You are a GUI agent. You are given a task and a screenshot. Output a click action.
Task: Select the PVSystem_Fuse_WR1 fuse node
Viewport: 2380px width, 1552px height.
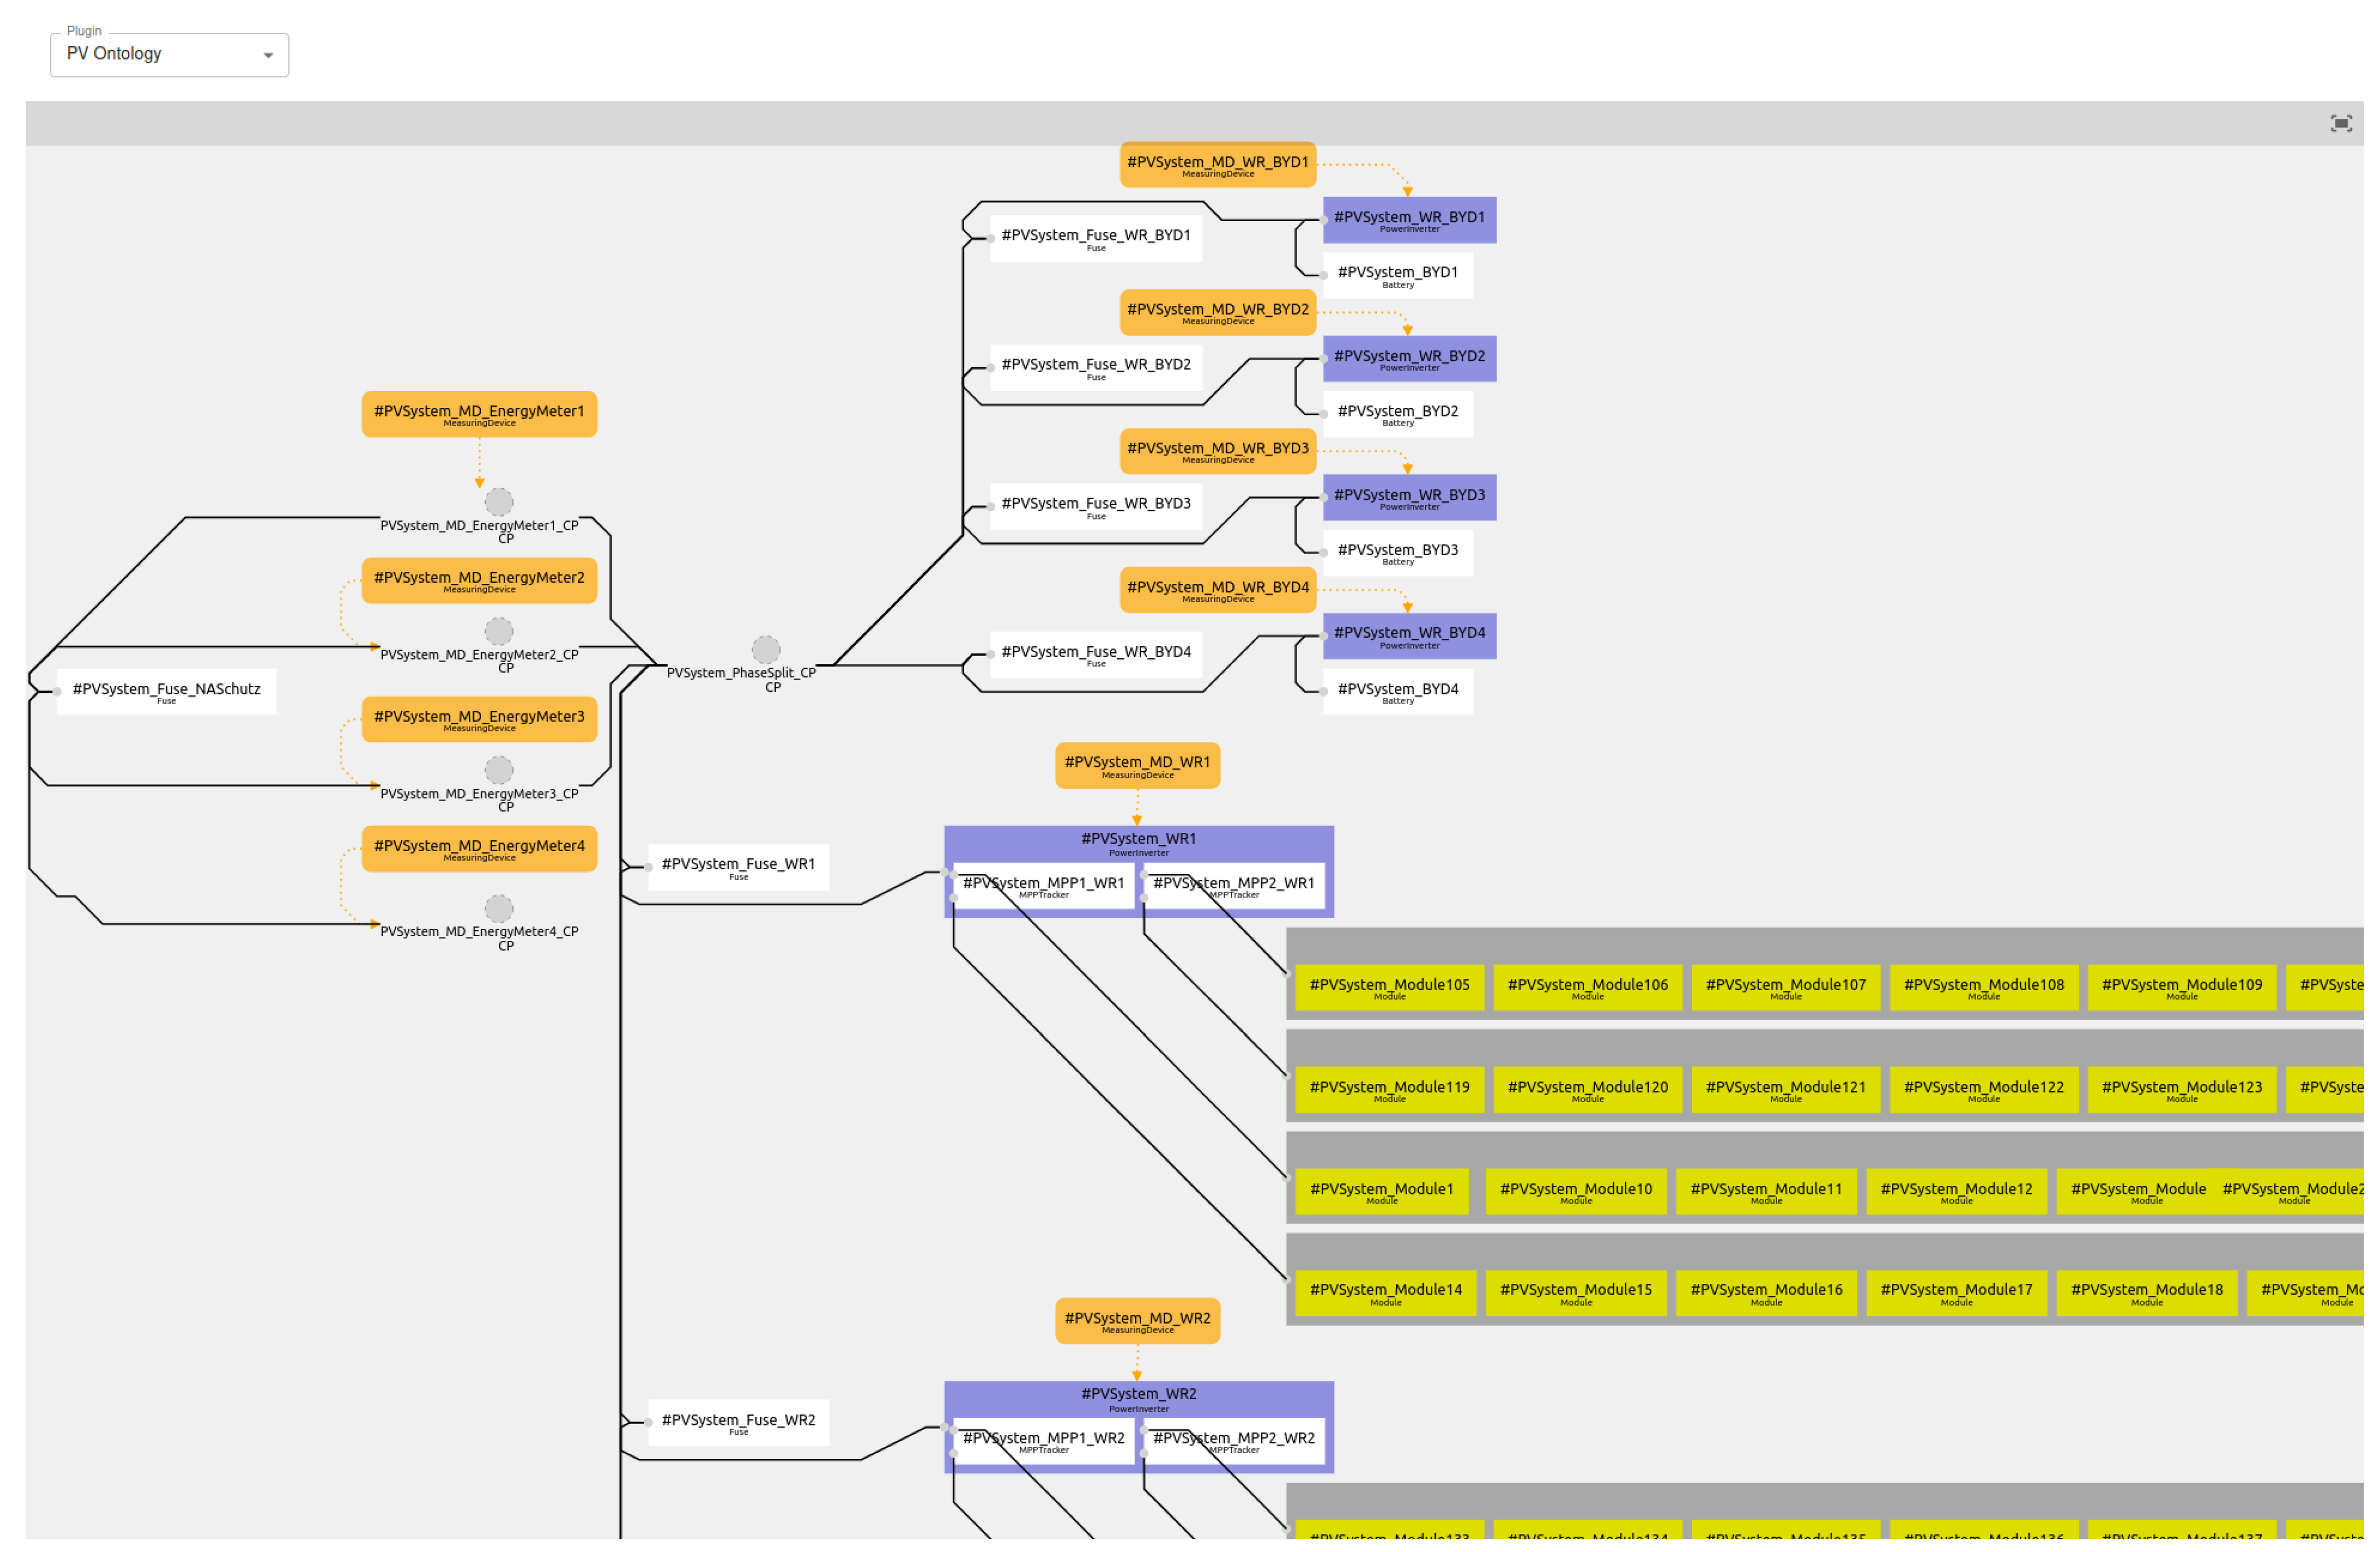(738, 867)
